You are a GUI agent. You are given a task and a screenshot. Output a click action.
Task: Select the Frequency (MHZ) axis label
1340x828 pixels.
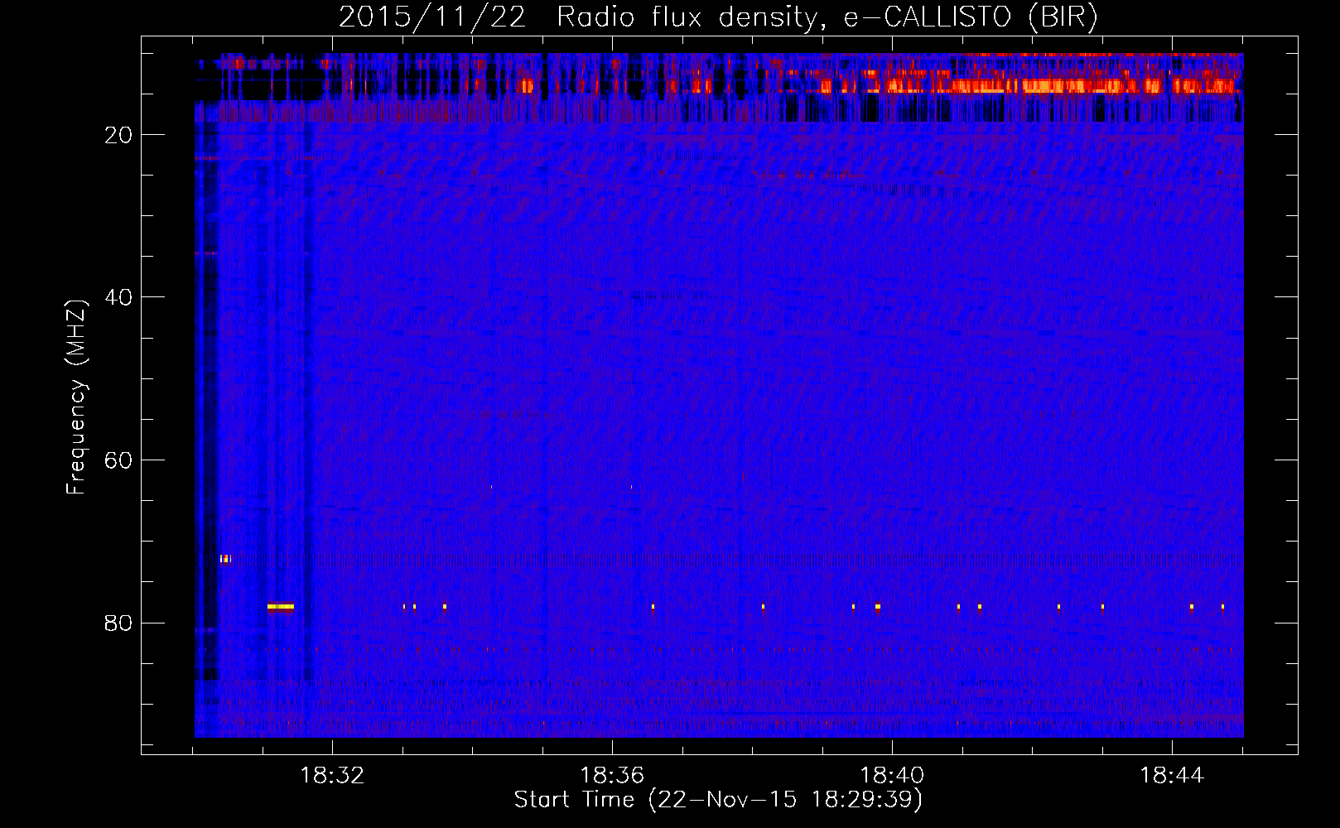point(76,397)
